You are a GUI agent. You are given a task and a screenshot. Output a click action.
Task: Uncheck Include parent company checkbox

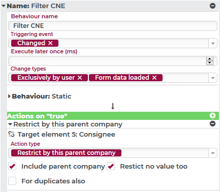[x=12, y=166]
